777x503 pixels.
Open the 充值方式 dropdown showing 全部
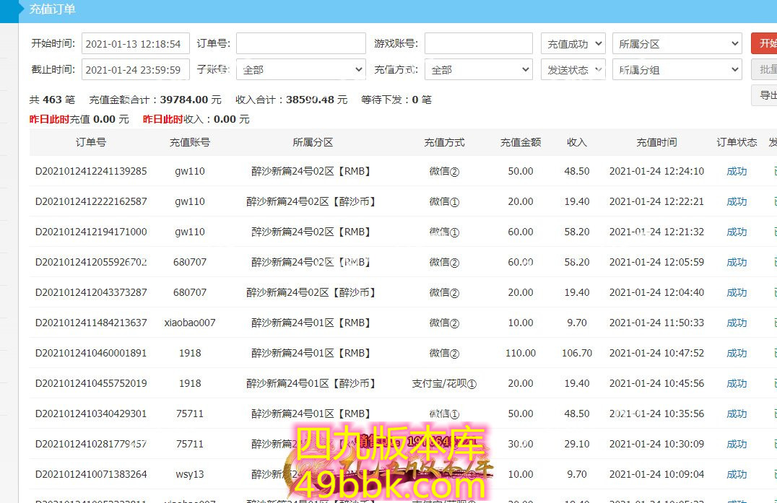(478, 70)
